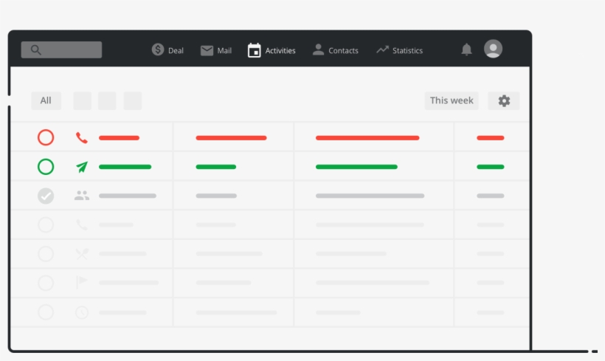Click the search magnifier icon
The width and height of the screenshot is (605, 361).
[x=36, y=49]
